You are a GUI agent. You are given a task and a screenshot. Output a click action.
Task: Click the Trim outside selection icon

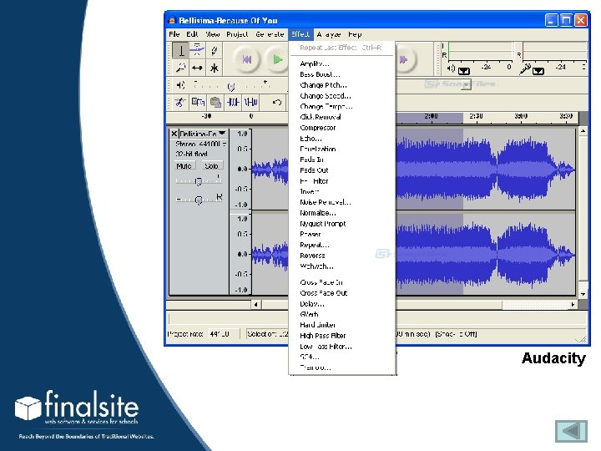pyautogui.click(x=233, y=103)
